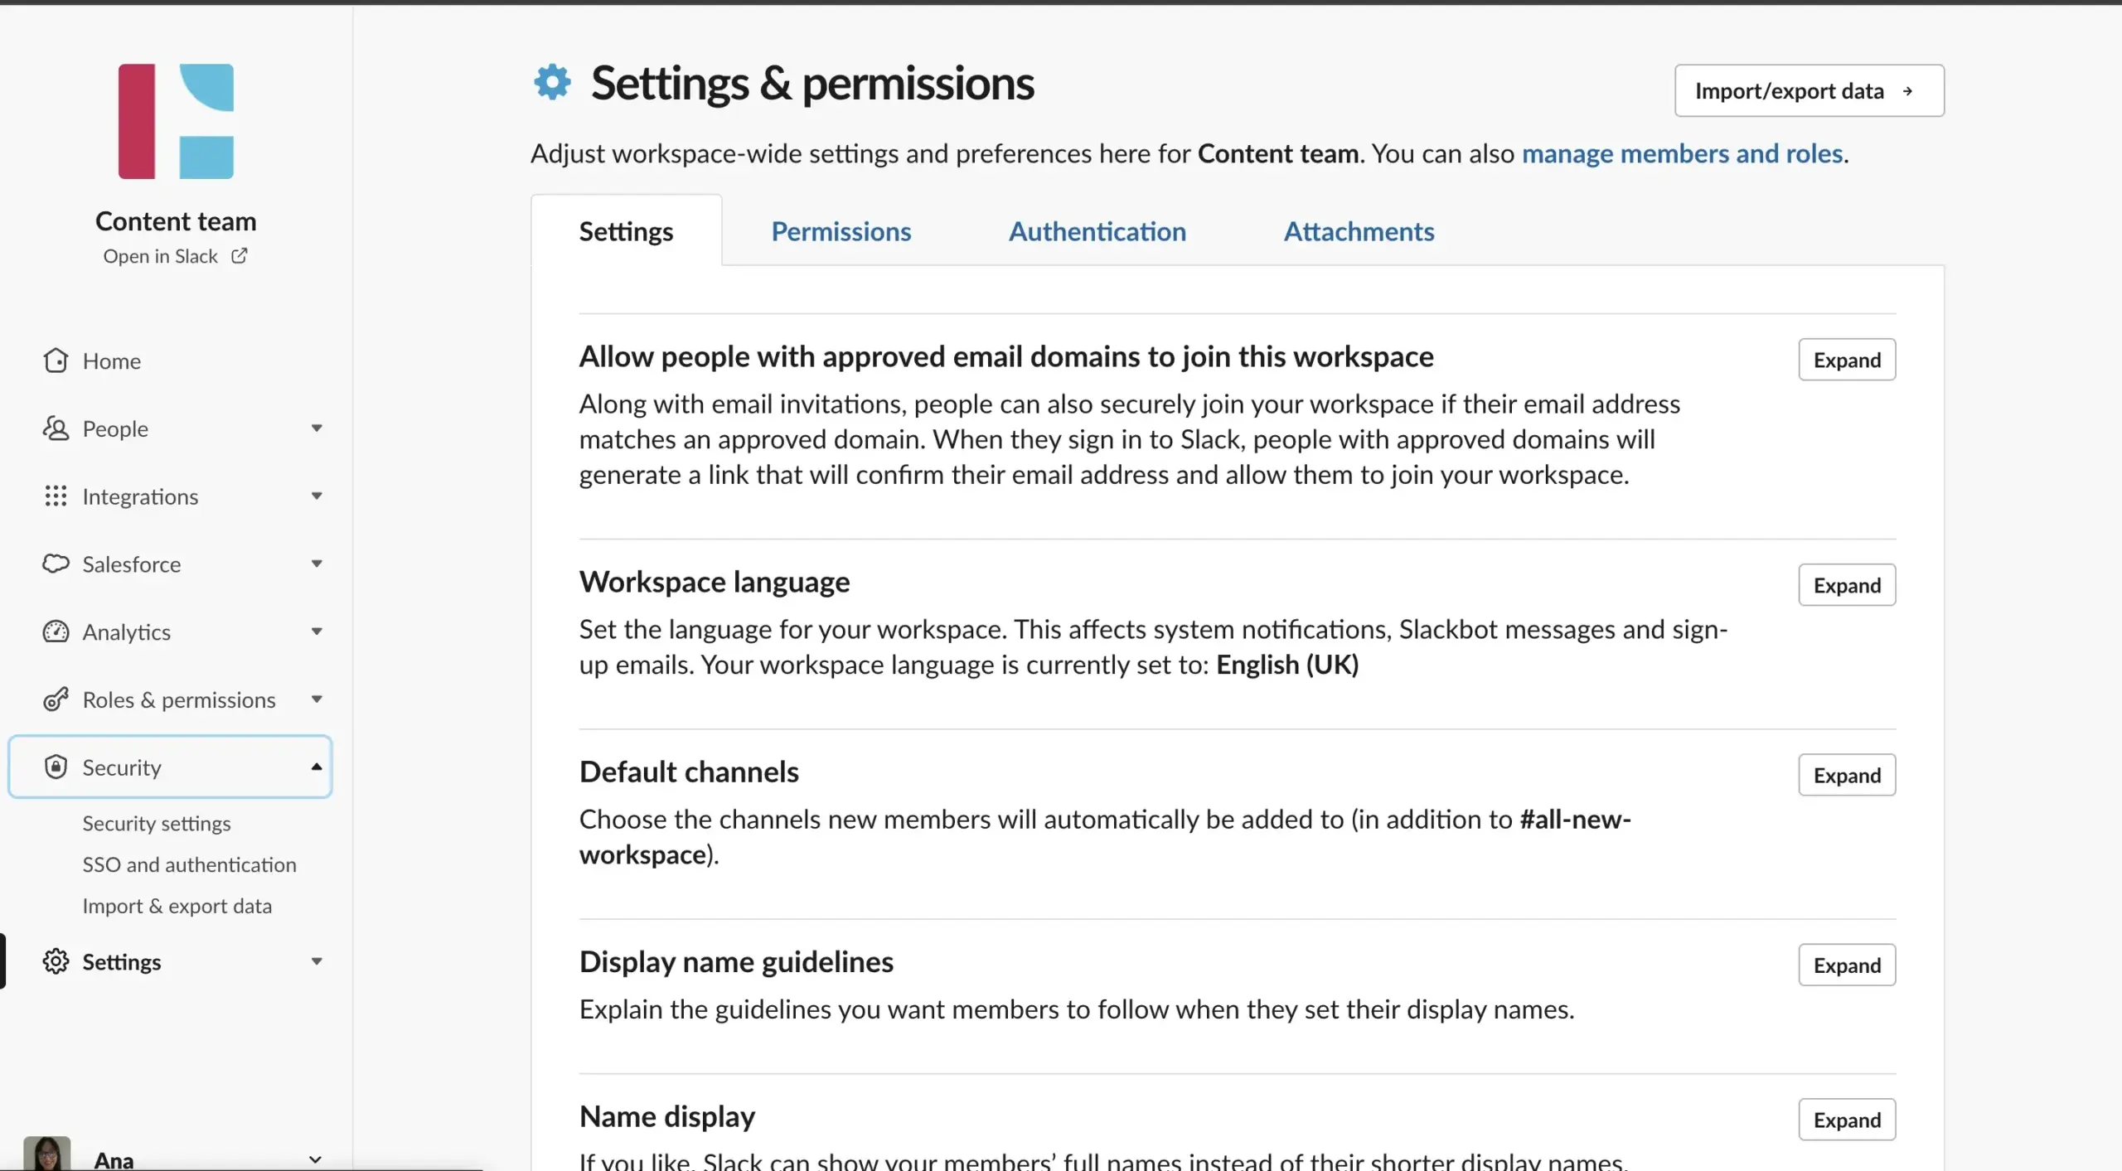Image resolution: width=2122 pixels, height=1171 pixels.
Task: Switch to the Authentication tab
Action: pos(1097,231)
